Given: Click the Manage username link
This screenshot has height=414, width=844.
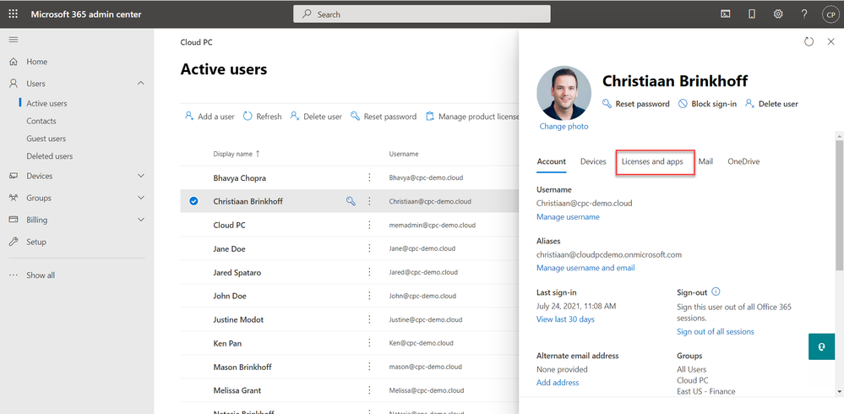Looking at the screenshot, I should [x=568, y=217].
